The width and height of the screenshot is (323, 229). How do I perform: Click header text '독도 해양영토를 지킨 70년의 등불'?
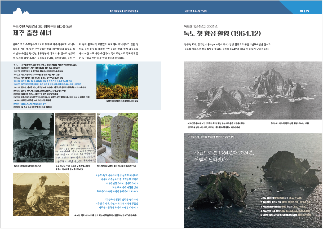[124, 11]
